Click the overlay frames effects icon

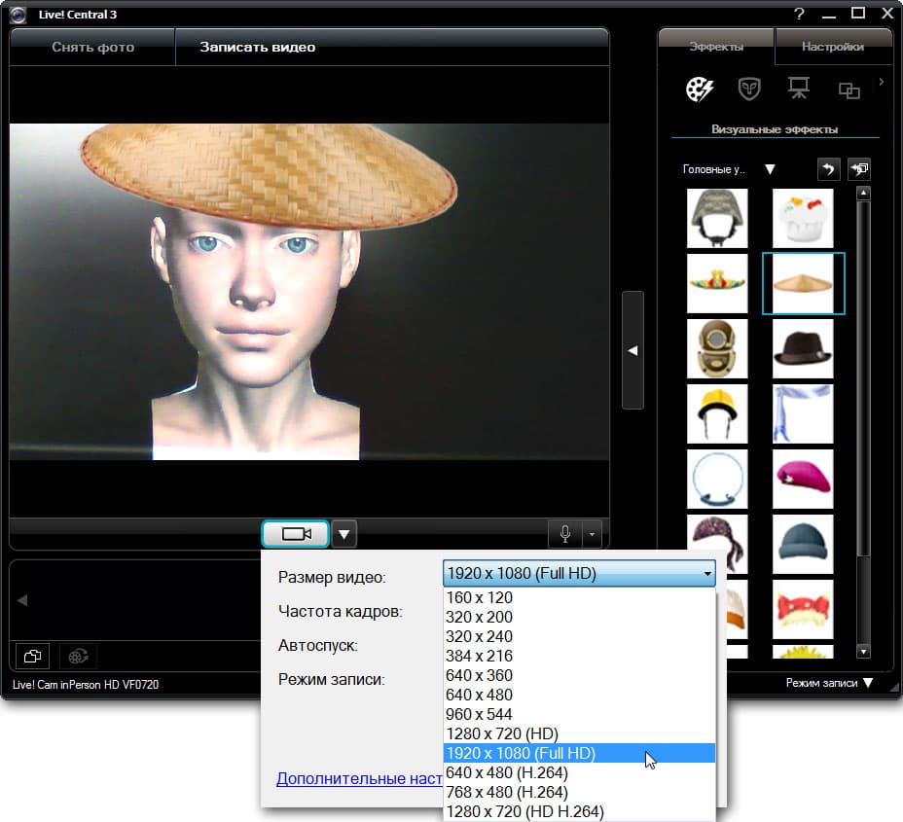point(849,90)
